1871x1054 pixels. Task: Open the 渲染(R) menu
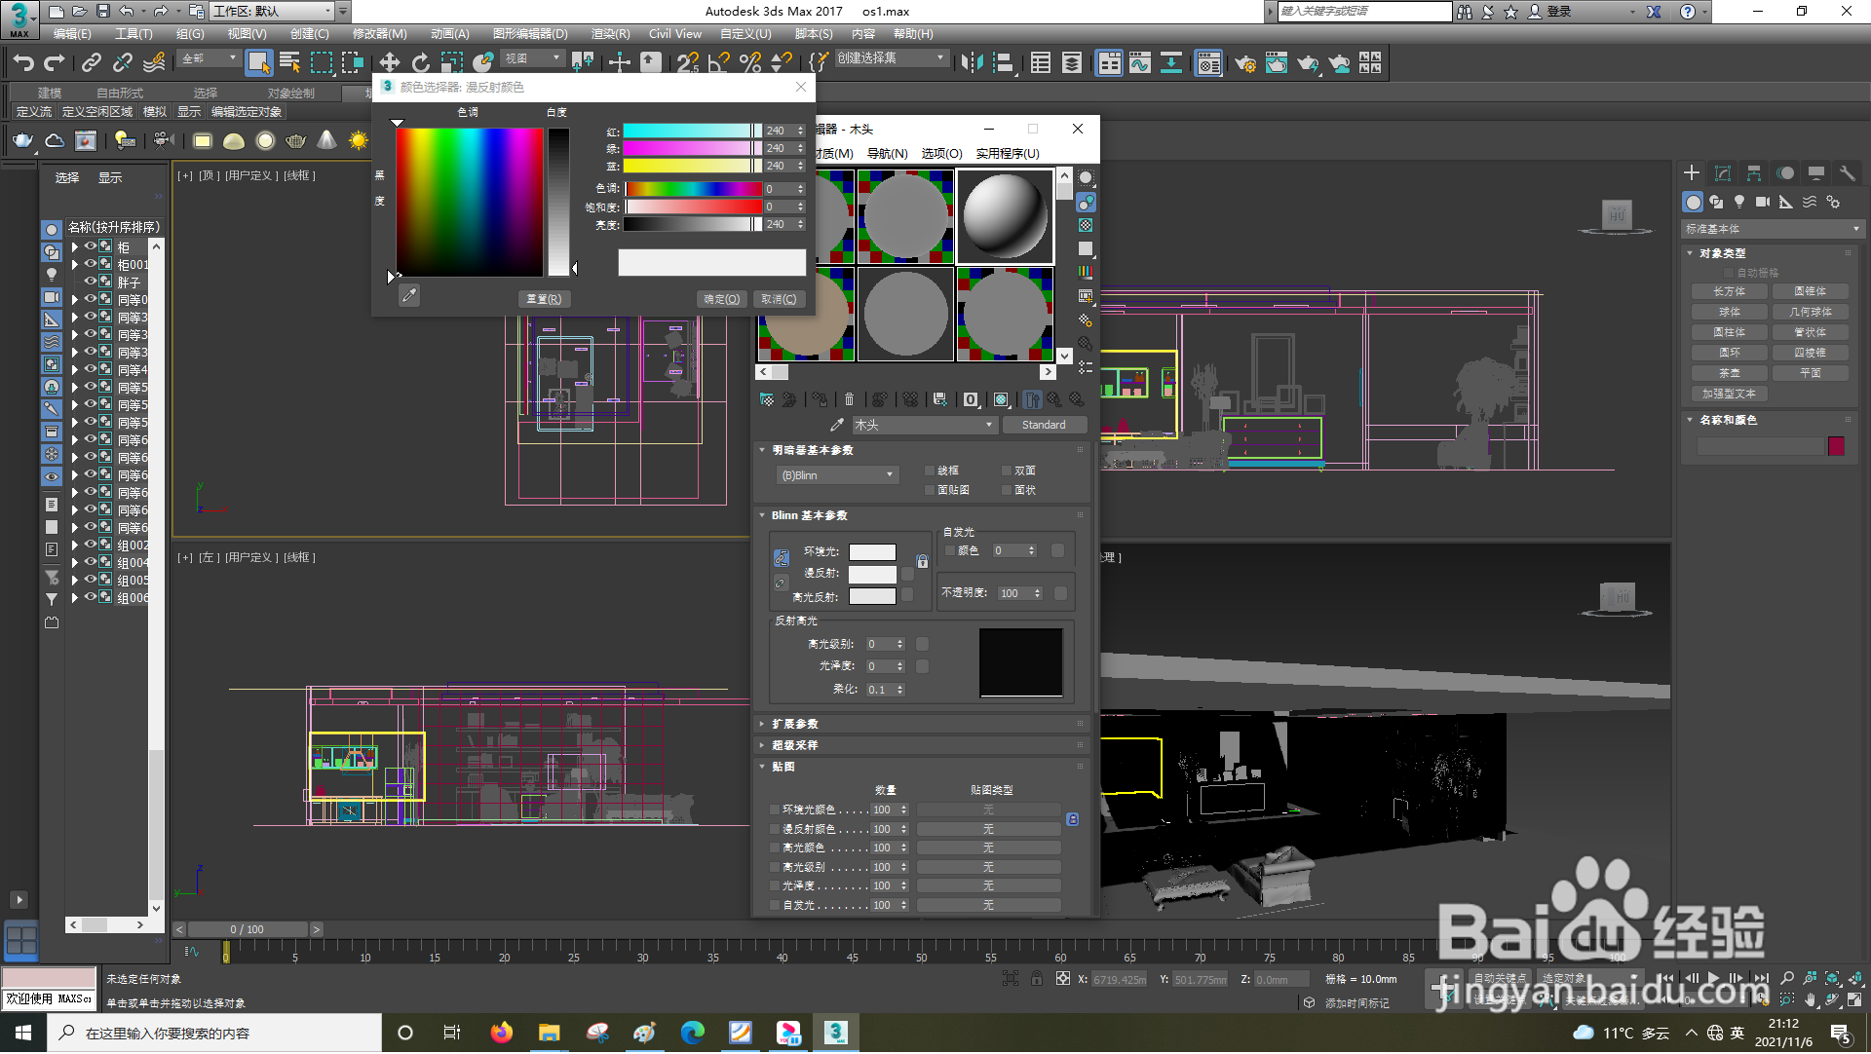click(x=610, y=34)
